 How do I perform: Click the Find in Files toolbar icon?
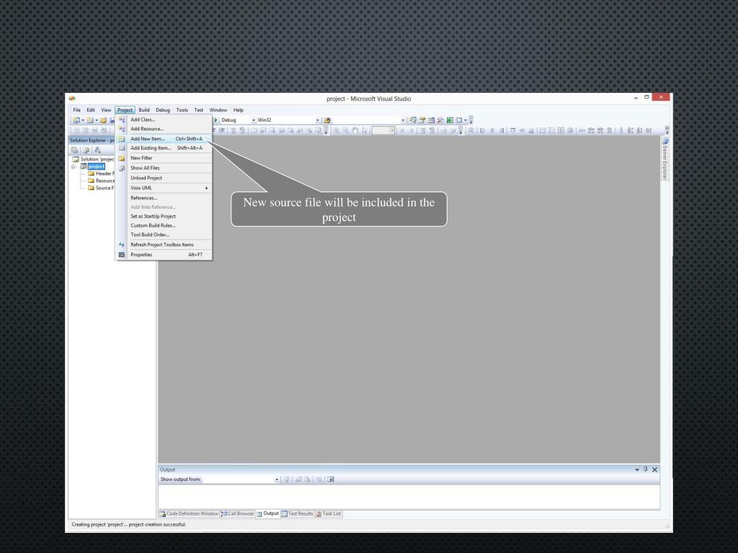[327, 120]
